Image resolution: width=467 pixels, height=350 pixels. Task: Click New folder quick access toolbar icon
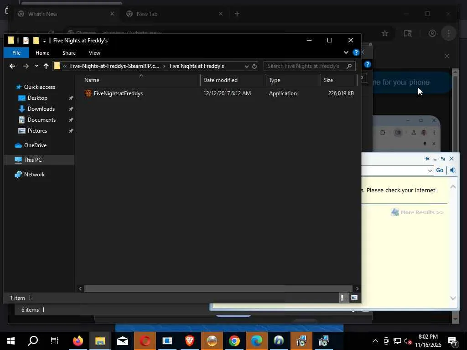[36, 41]
